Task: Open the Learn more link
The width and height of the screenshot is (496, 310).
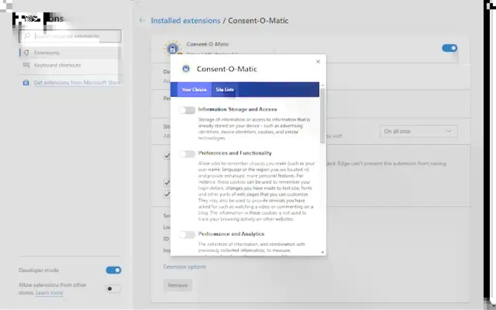Action: [x=49, y=293]
